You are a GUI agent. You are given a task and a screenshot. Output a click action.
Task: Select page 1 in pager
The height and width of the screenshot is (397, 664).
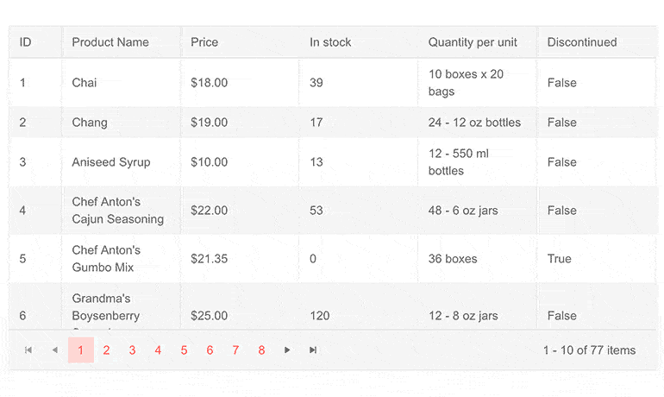[x=80, y=350]
